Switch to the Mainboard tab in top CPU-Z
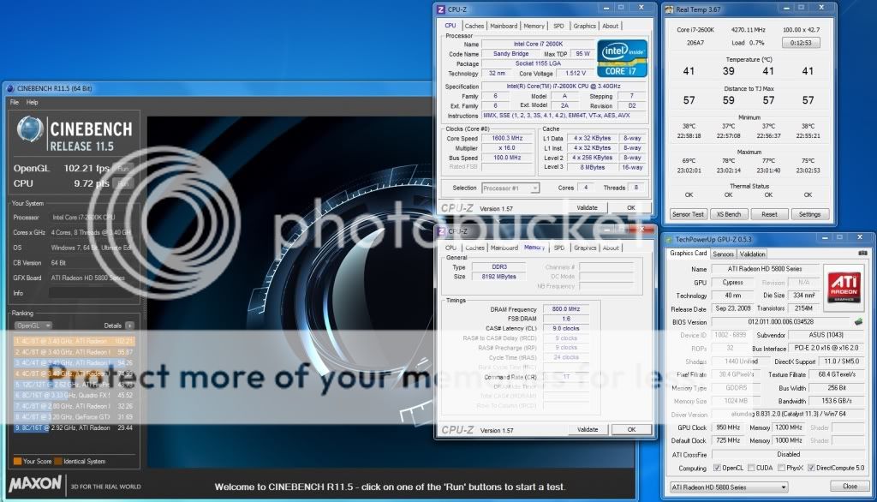The width and height of the screenshot is (877, 502). (x=504, y=26)
